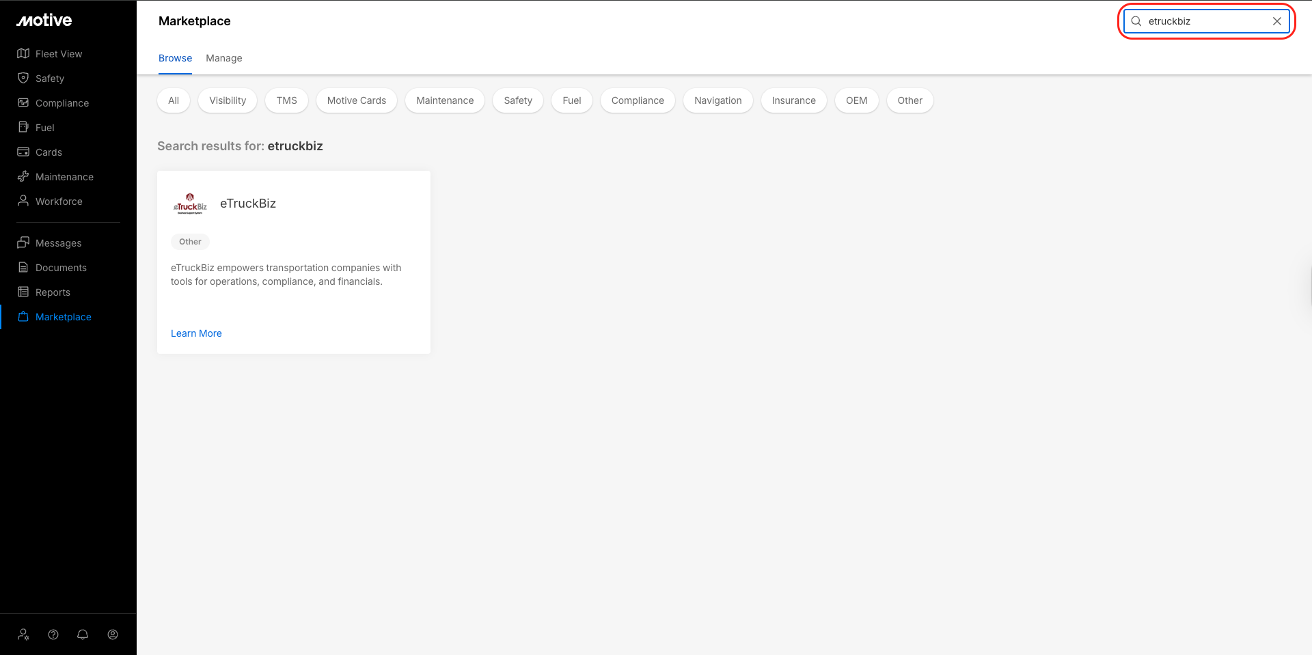Image resolution: width=1312 pixels, height=655 pixels.
Task: Filter by Motive Cards category
Action: click(x=357, y=100)
